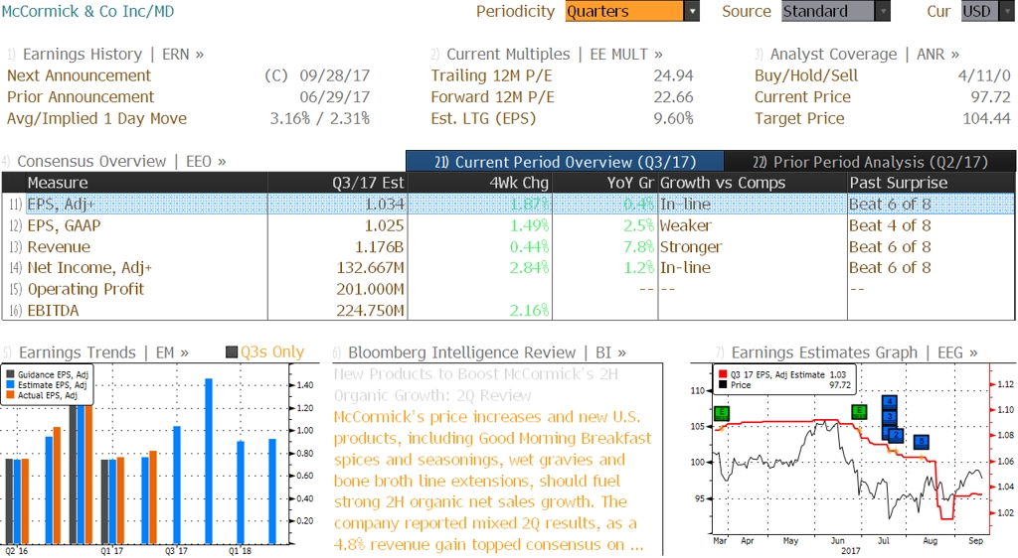Image resolution: width=1018 pixels, height=558 pixels.
Task: Click the Guidance EPS, Adj gray legend swatch
Action: 10,374
